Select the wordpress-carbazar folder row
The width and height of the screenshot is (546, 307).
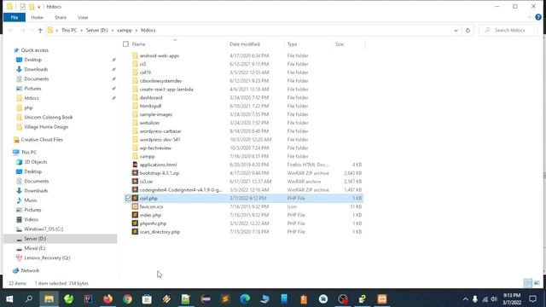pos(244,131)
